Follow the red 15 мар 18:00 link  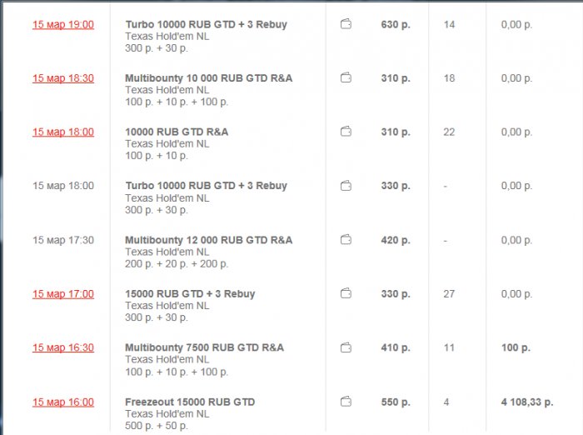tap(63, 132)
